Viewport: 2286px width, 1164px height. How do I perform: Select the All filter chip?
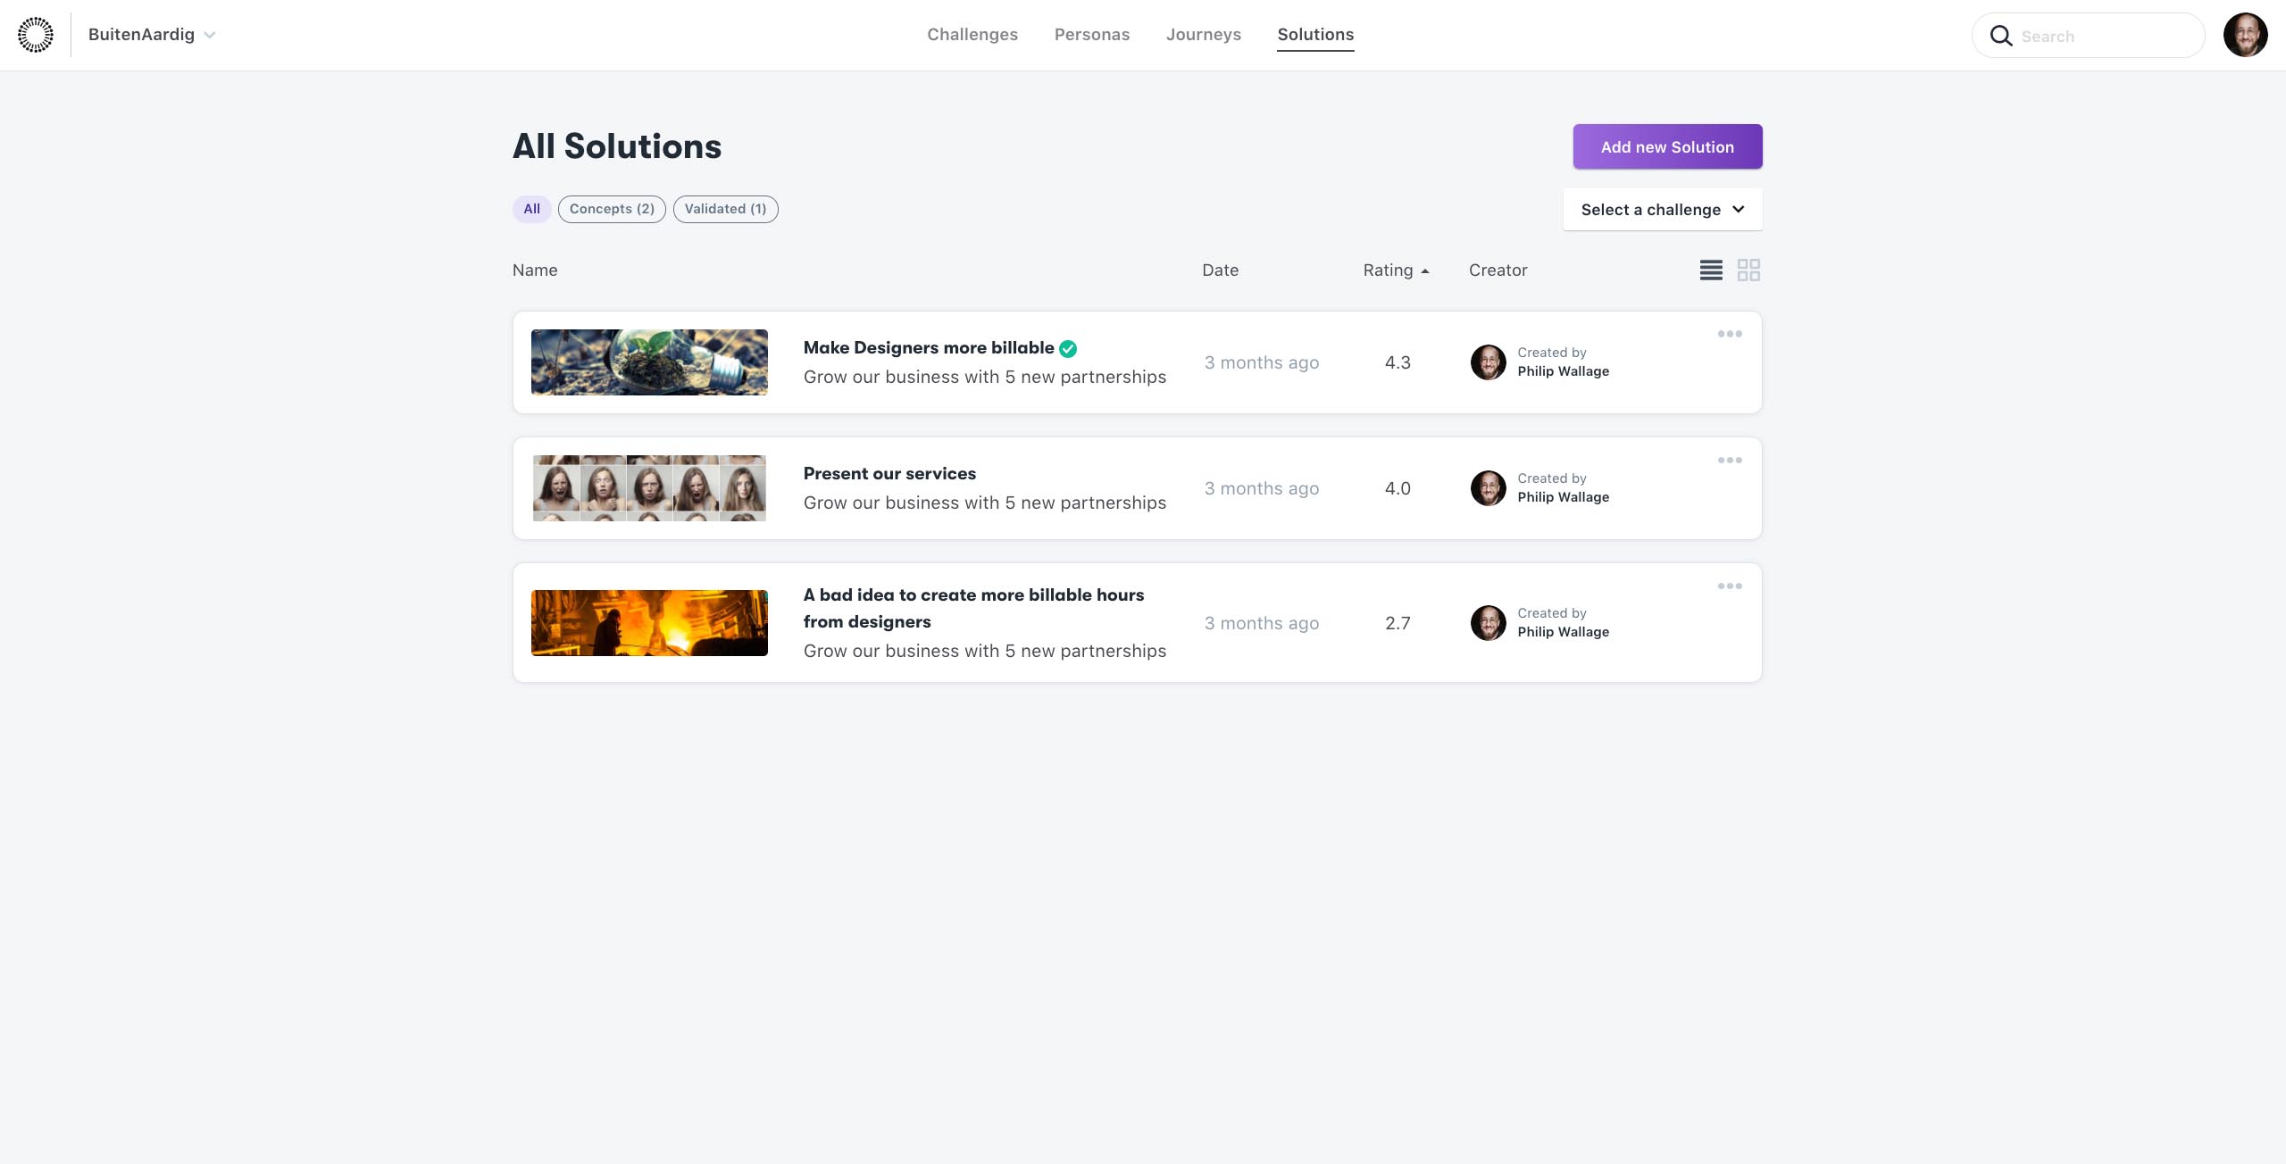point(531,209)
